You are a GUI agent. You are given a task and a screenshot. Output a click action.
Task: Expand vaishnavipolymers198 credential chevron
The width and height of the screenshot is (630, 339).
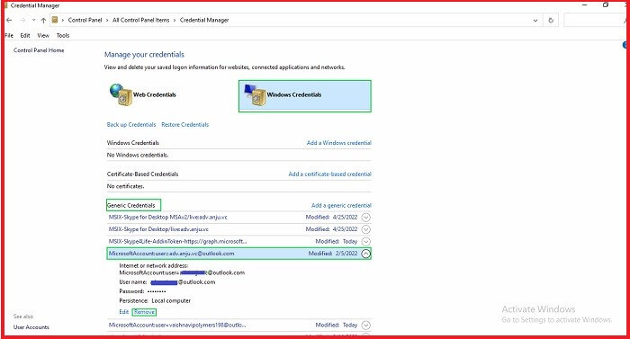coord(365,325)
